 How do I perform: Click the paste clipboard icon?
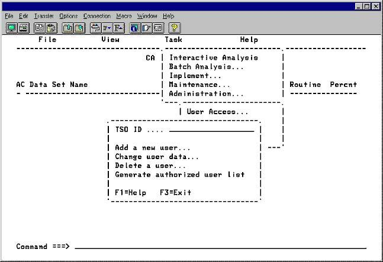pyautogui.click(x=51, y=28)
